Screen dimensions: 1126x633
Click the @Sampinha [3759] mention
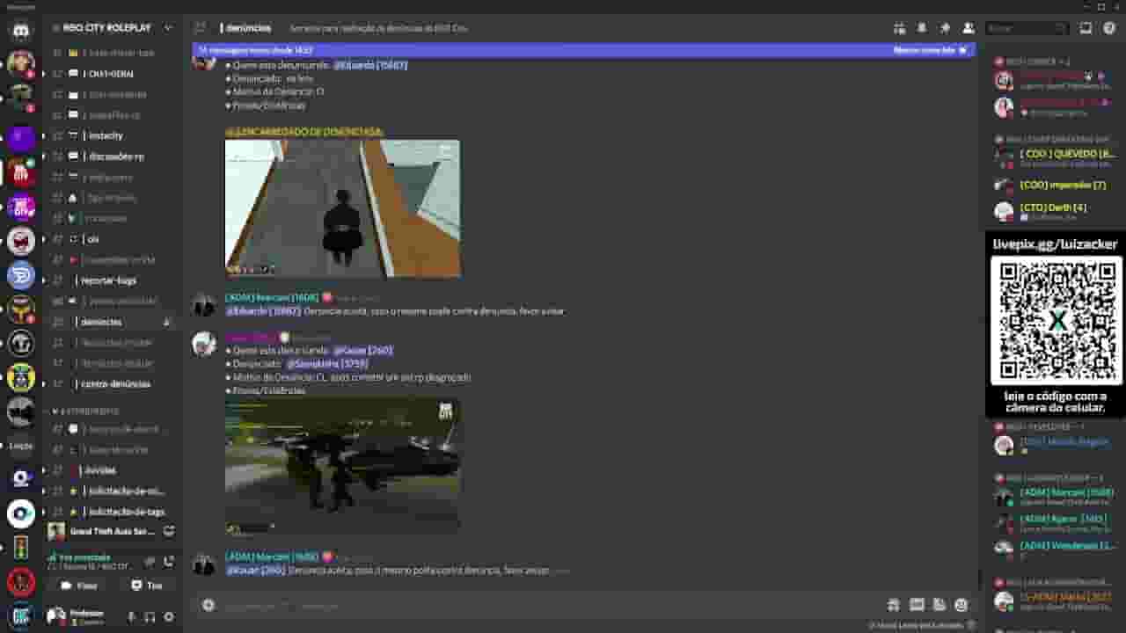click(x=327, y=363)
